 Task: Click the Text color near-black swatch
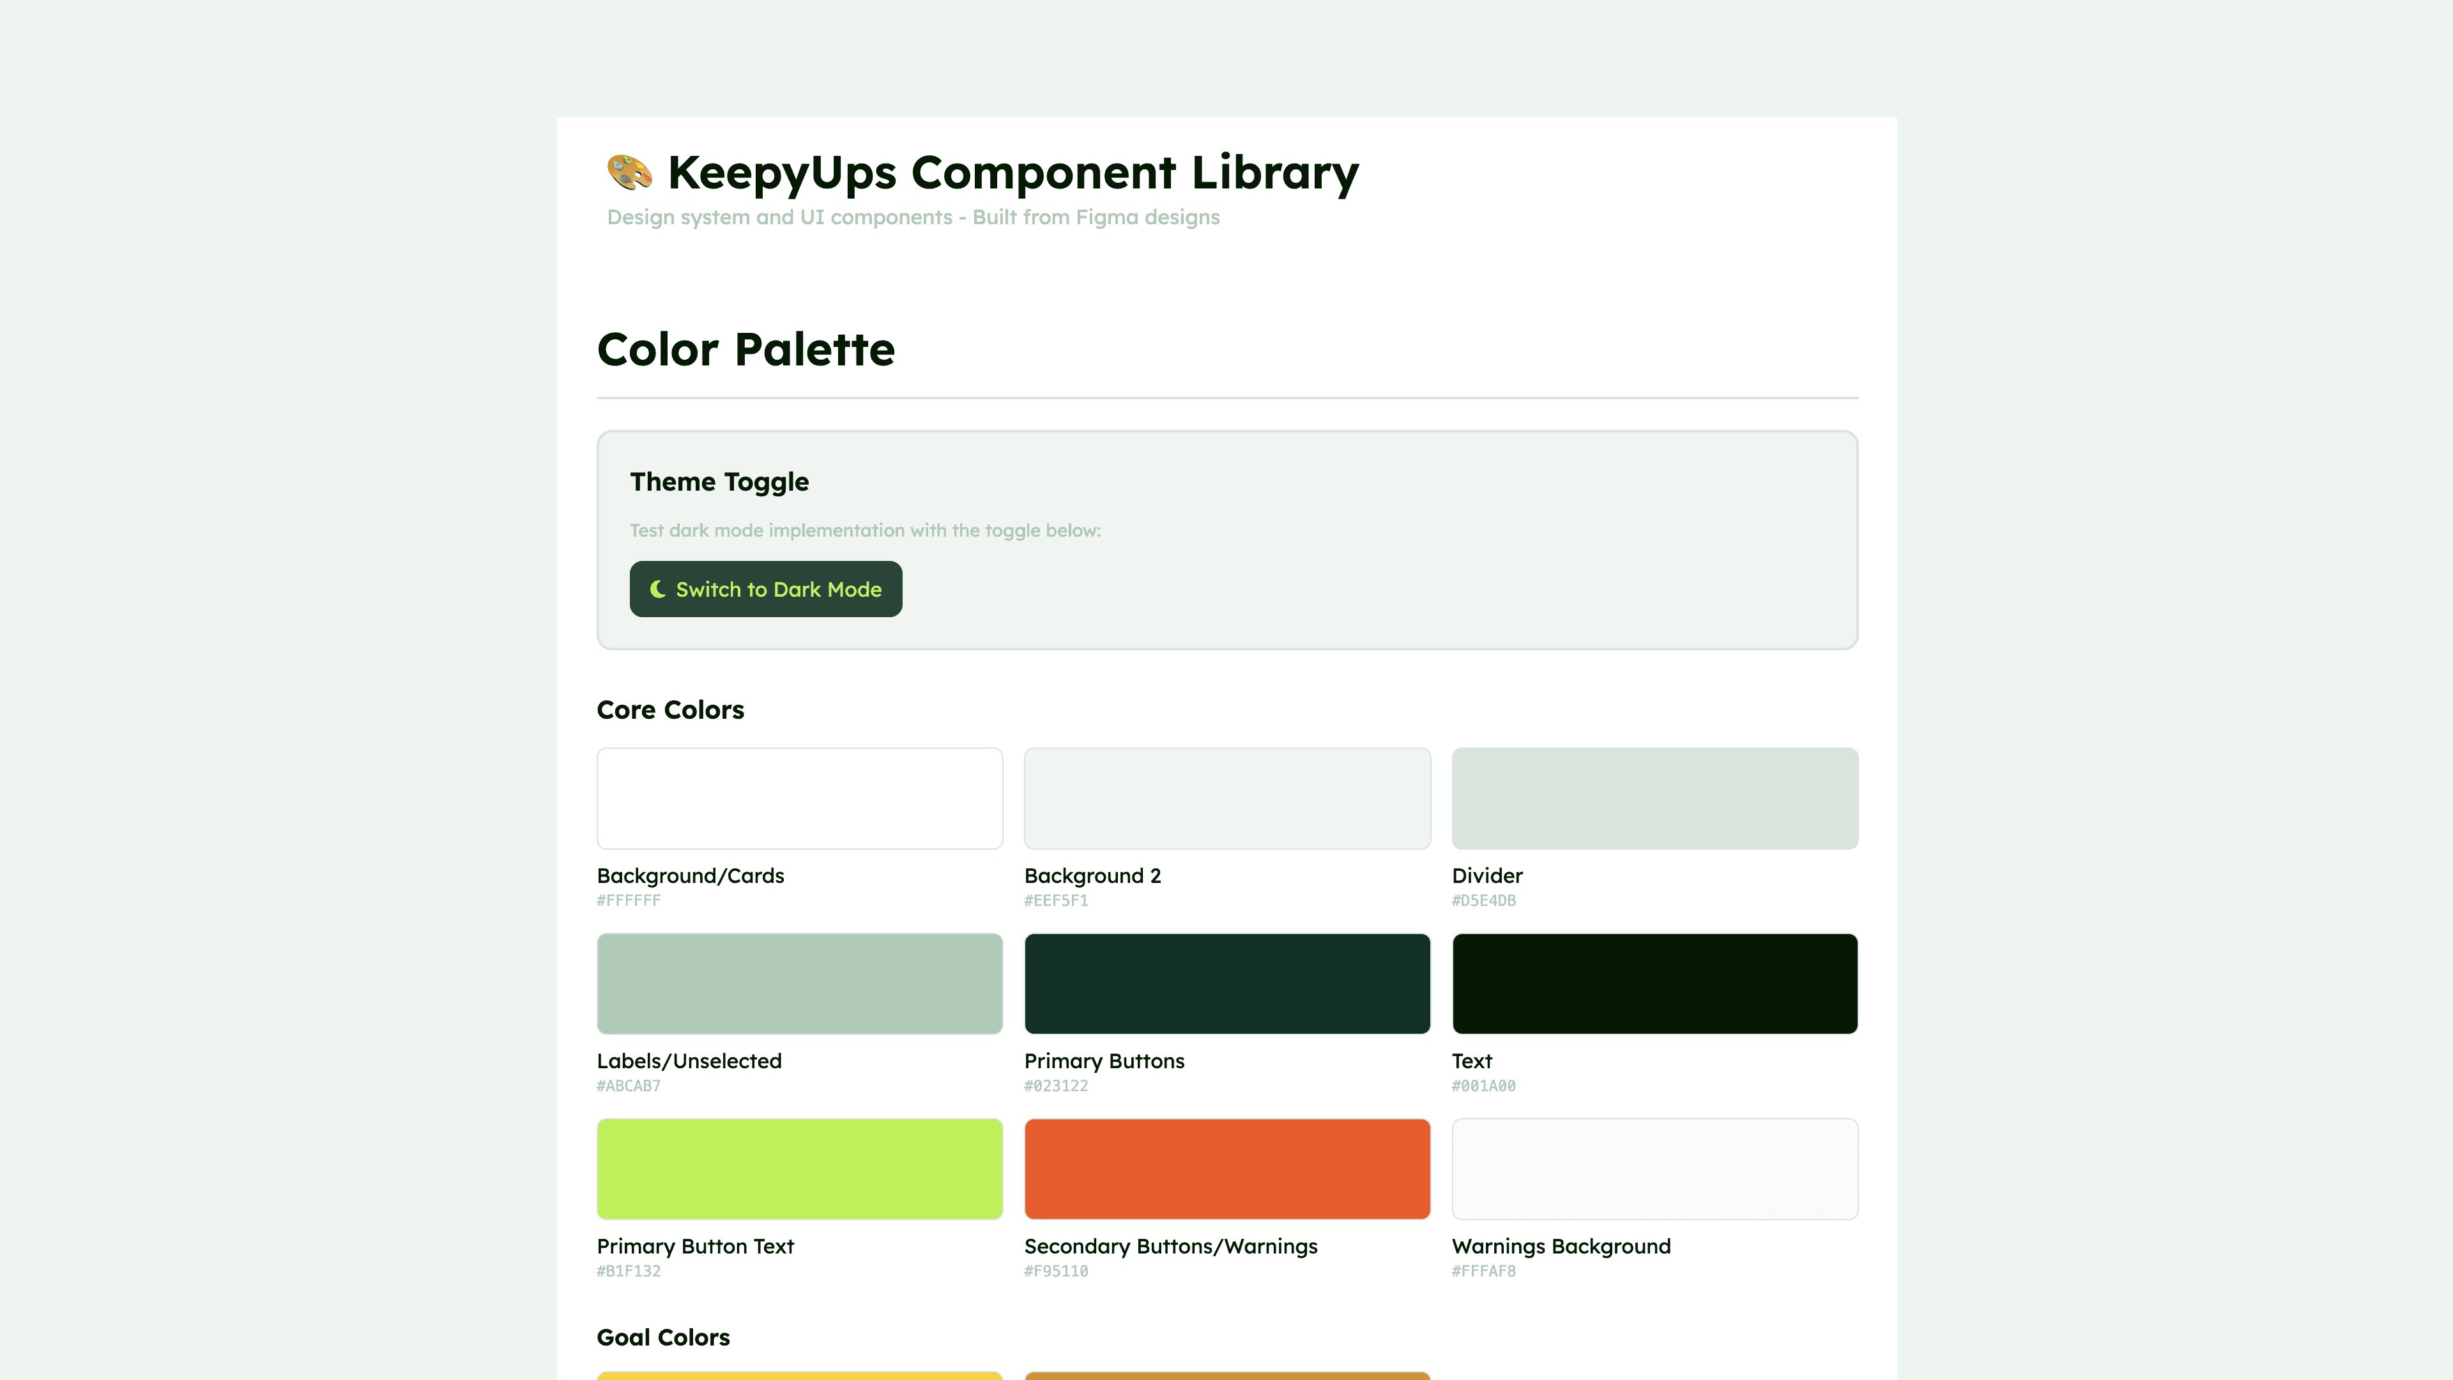click(x=1654, y=984)
